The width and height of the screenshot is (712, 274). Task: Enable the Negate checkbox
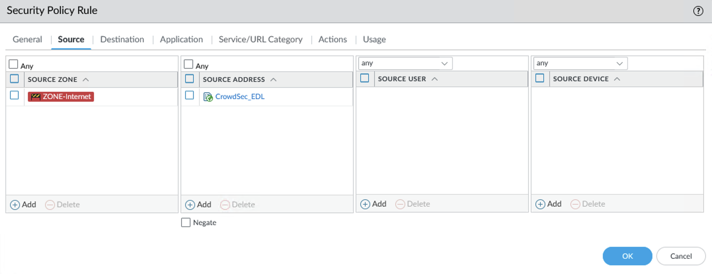tap(186, 223)
